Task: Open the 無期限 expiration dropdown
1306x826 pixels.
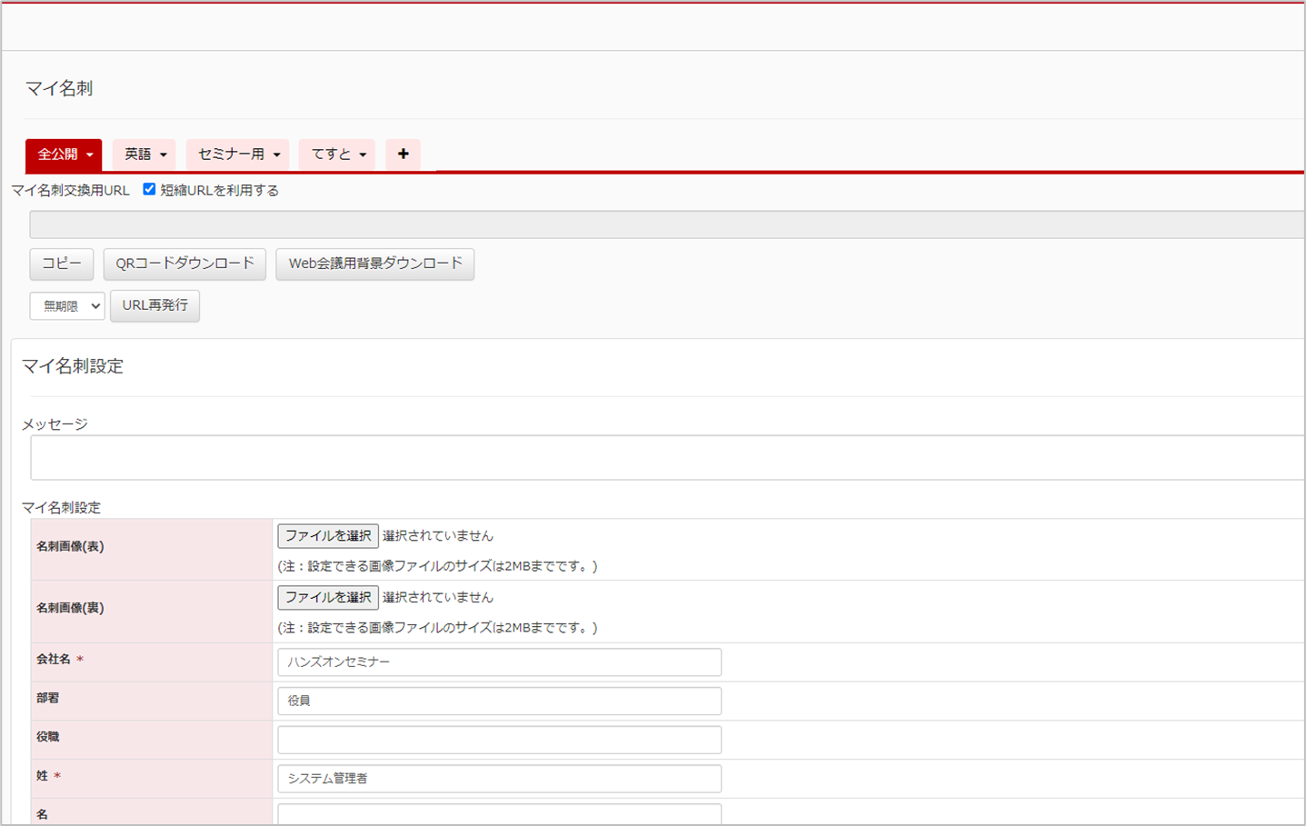Action: pos(67,306)
